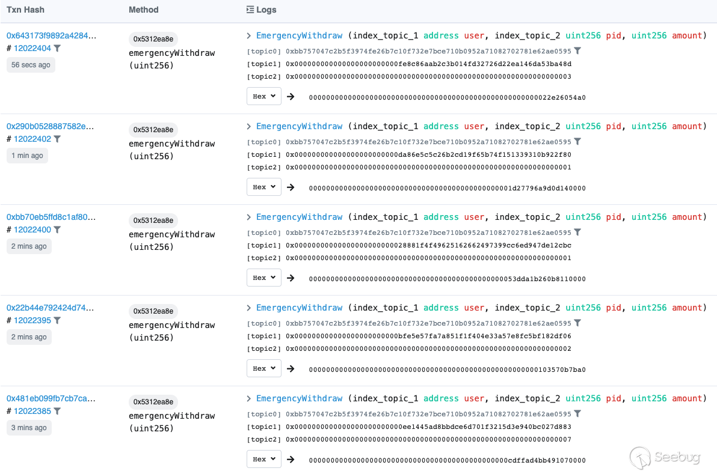Open Hex dropdown in fourth log row
Image resolution: width=717 pixels, height=474 pixels.
click(x=264, y=368)
